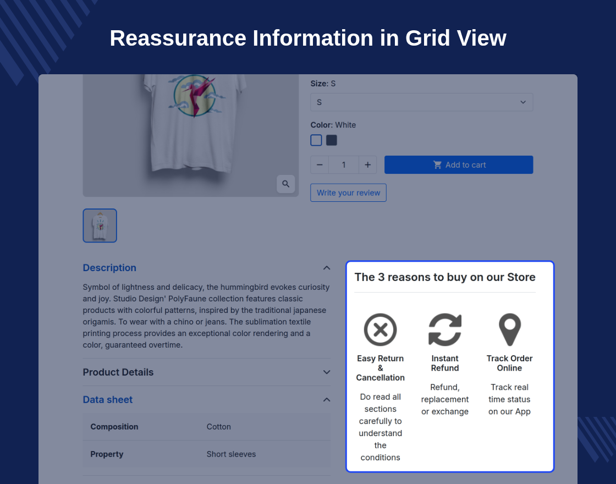This screenshot has height=484, width=616.
Task: Click 'Track real time status on our App' text
Action: 509,399
